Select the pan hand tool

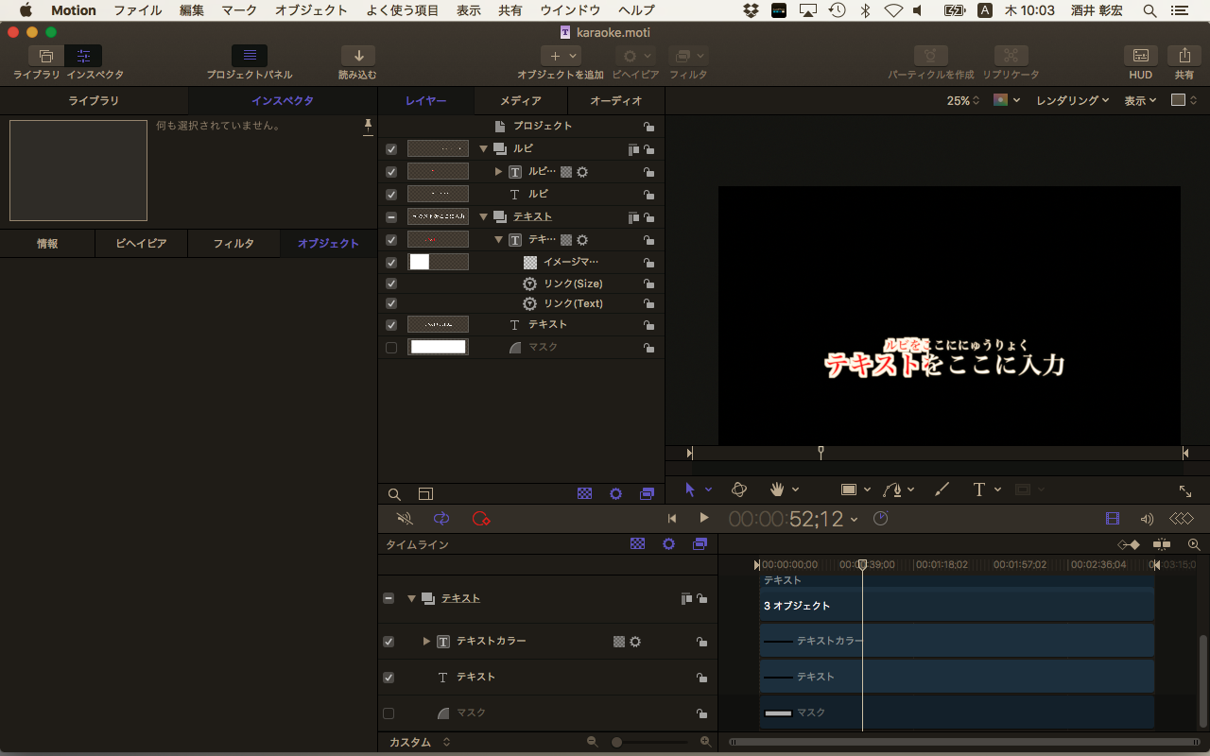(777, 490)
